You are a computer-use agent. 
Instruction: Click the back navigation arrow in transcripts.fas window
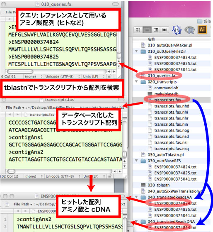click(x=10, y=115)
